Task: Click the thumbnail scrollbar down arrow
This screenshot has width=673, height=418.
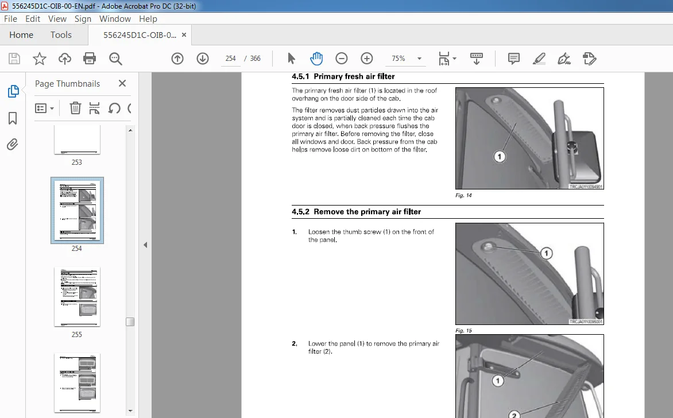Action: click(130, 411)
